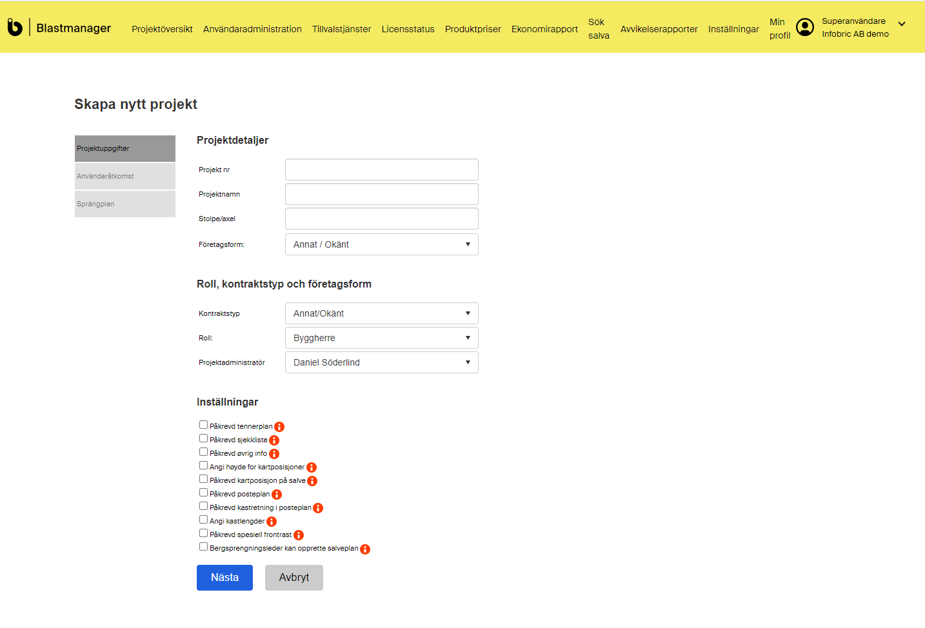Open Avvikelserapporter
Image resolution: width=925 pixels, height=628 pixels.
[659, 29]
